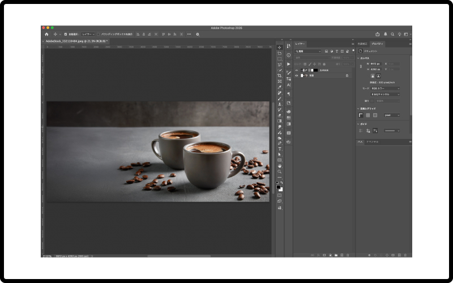This screenshot has height=283, width=453.
Task: Enable the show bounding box checkbox
Action: [x=98, y=34]
